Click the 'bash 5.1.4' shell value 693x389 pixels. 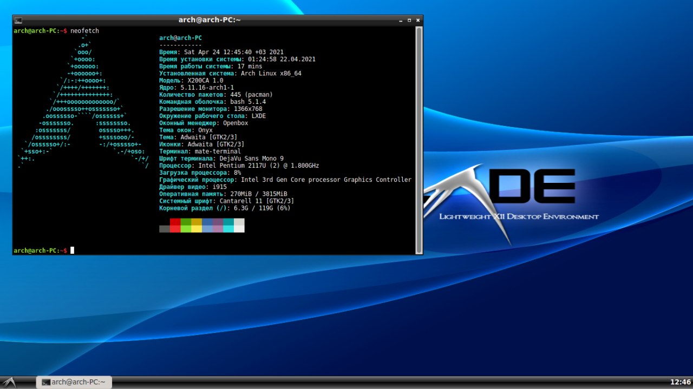[x=248, y=102]
